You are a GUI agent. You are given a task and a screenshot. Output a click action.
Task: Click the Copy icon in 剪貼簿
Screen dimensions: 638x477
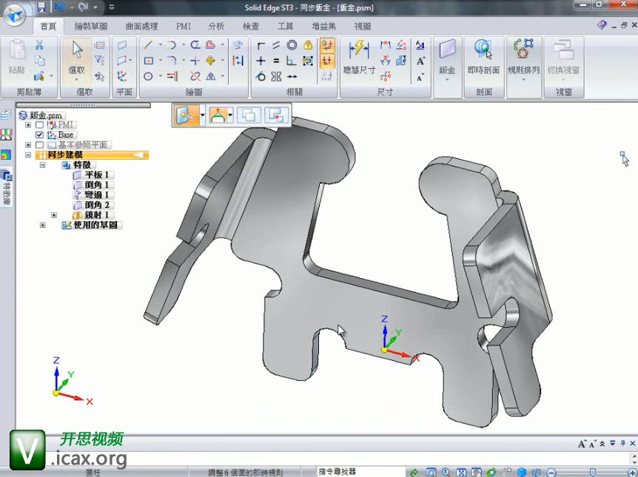coord(39,60)
